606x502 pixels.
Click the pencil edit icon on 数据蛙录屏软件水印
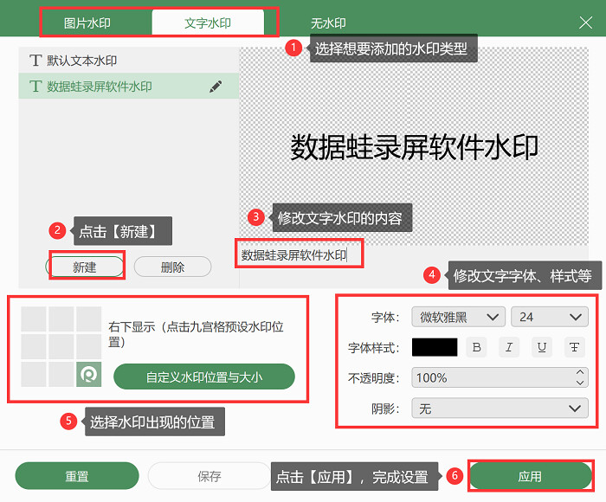[216, 87]
